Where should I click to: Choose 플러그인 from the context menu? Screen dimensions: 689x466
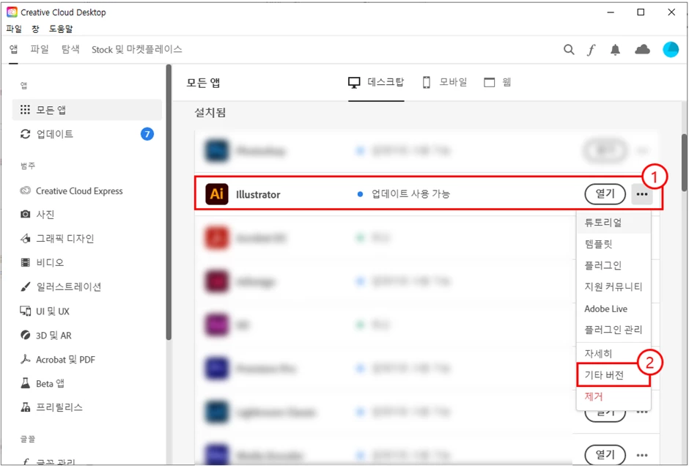click(614, 265)
